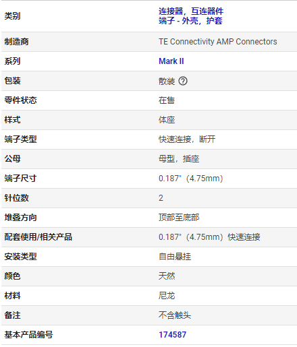Click the 在售 part status value
297x347 pixels.
tap(167, 100)
